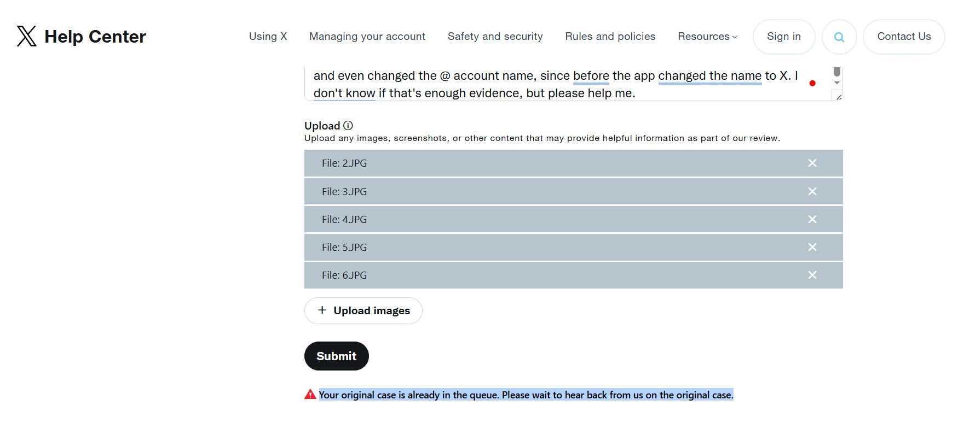Screen dimensions: 958x441
Task: Go to Safety and security
Action: [x=495, y=37]
